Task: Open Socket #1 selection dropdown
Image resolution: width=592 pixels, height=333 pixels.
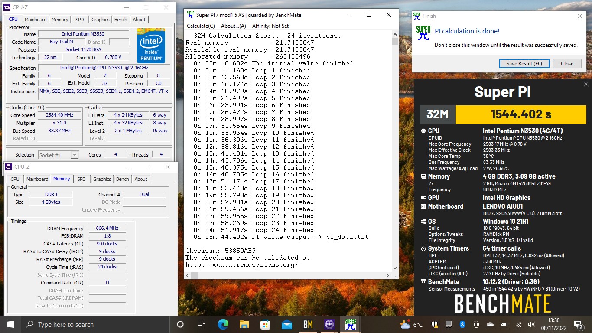Action: (x=59, y=155)
